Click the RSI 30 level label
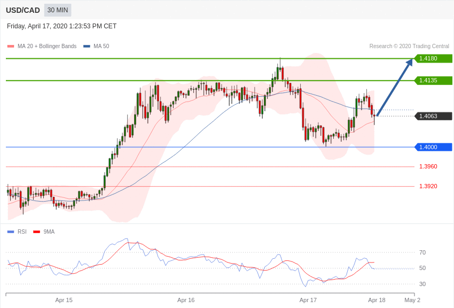The image size is (454, 308). (422, 284)
